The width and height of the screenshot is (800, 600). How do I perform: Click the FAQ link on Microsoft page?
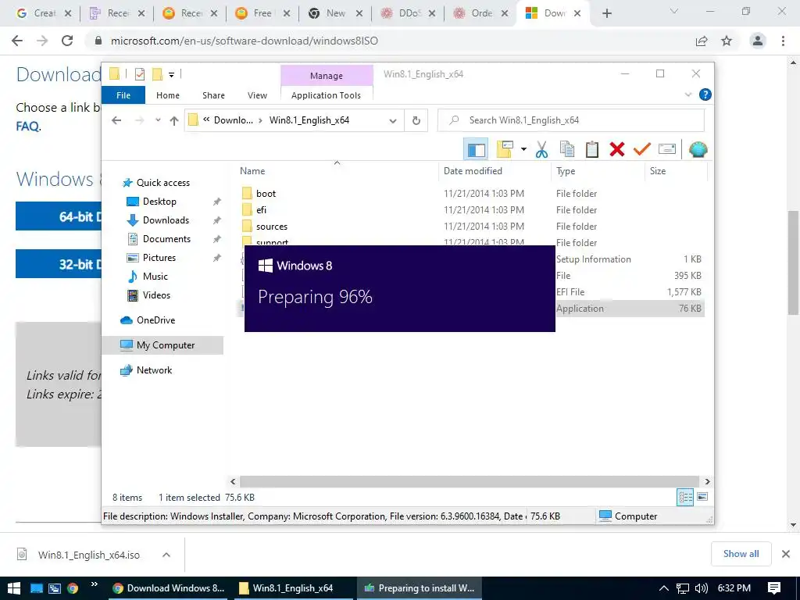(27, 126)
